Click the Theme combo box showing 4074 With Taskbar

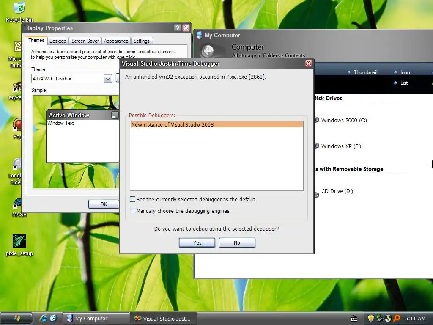[x=71, y=79]
